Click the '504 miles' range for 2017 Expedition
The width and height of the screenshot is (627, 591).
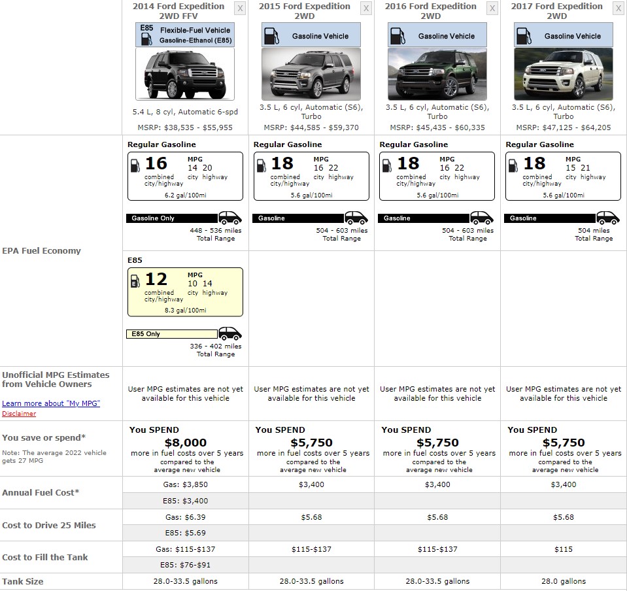[594, 231]
